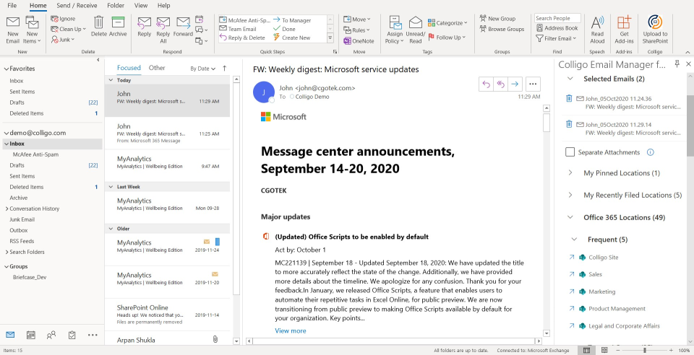This screenshot has width=694, height=355.
Task: Click Upload to SharePoint Colligo button
Action: point(655,30)
